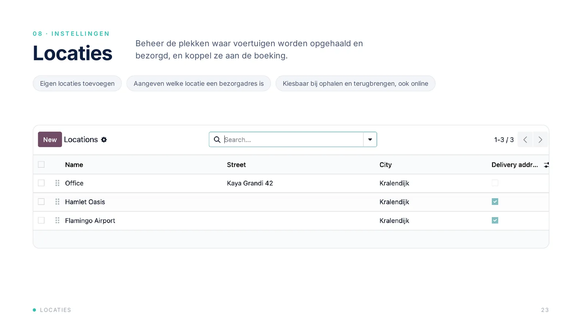
Task: Select the Office row checkbox
Action: 41,183
